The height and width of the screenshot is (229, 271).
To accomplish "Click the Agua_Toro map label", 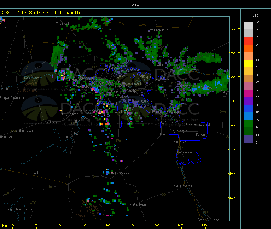I will click(x=32, y=78).
